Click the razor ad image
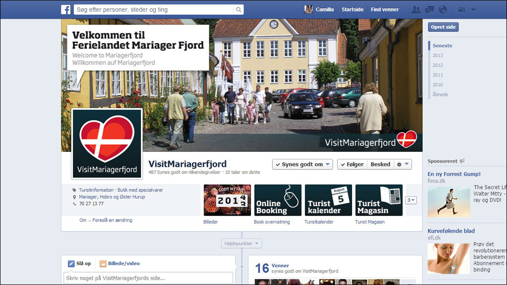 (449, 258)
